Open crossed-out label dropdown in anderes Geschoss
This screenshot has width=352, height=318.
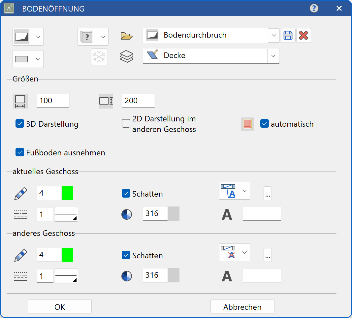(234, 252)
